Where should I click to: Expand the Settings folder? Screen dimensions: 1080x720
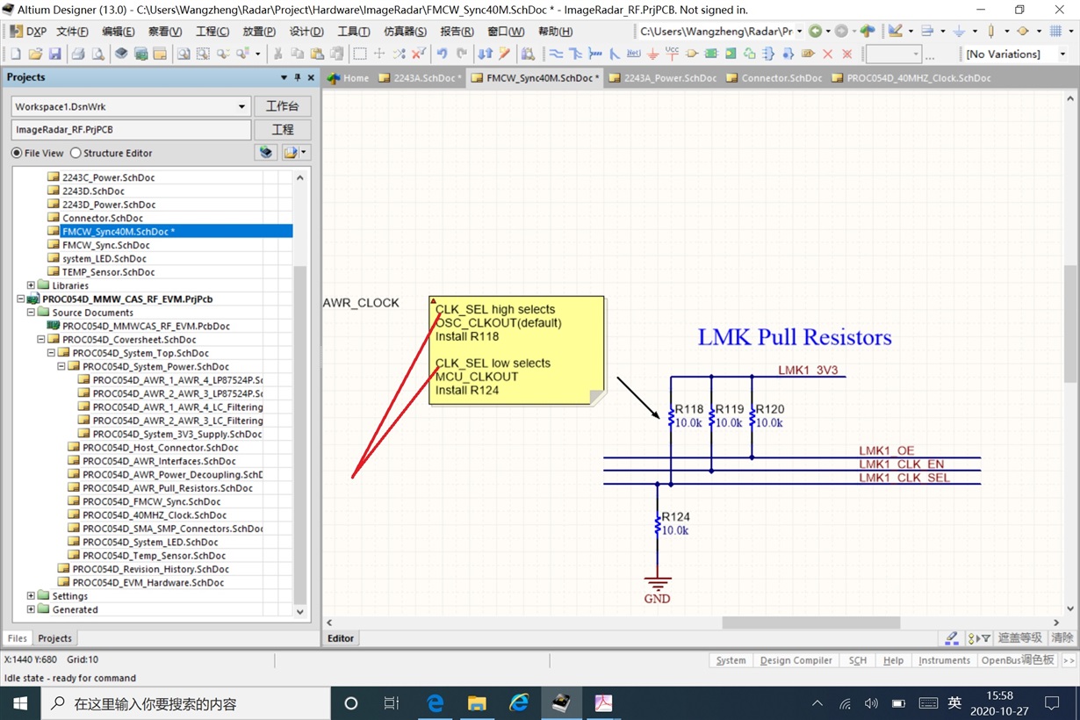tap(31, 596)
